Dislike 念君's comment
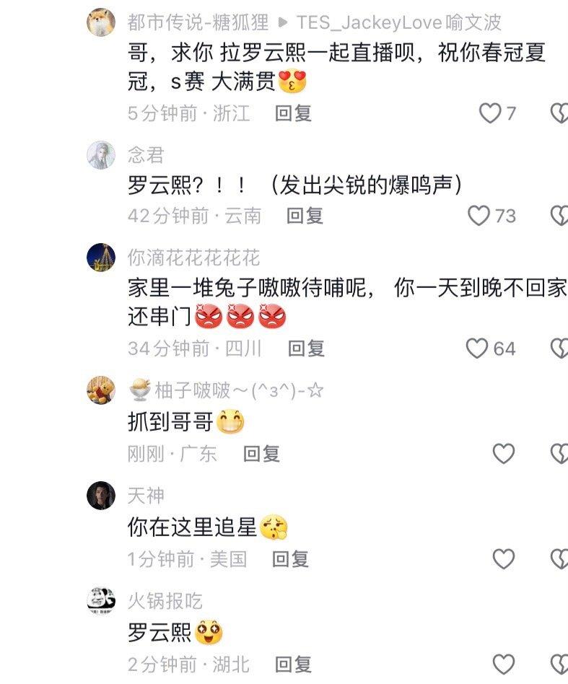 click(559, 216)
